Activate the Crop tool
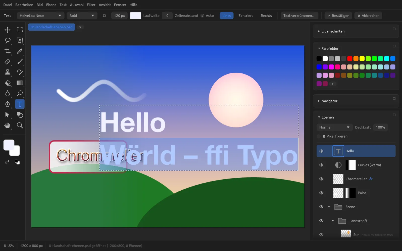 (x=8, y=51)
